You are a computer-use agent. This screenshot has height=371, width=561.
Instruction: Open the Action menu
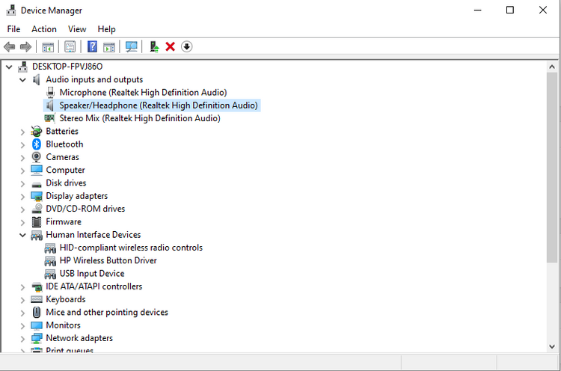point(44,29)
